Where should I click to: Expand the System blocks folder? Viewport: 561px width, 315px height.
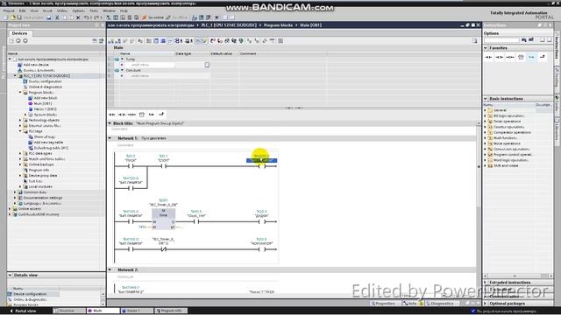point(25,115)
